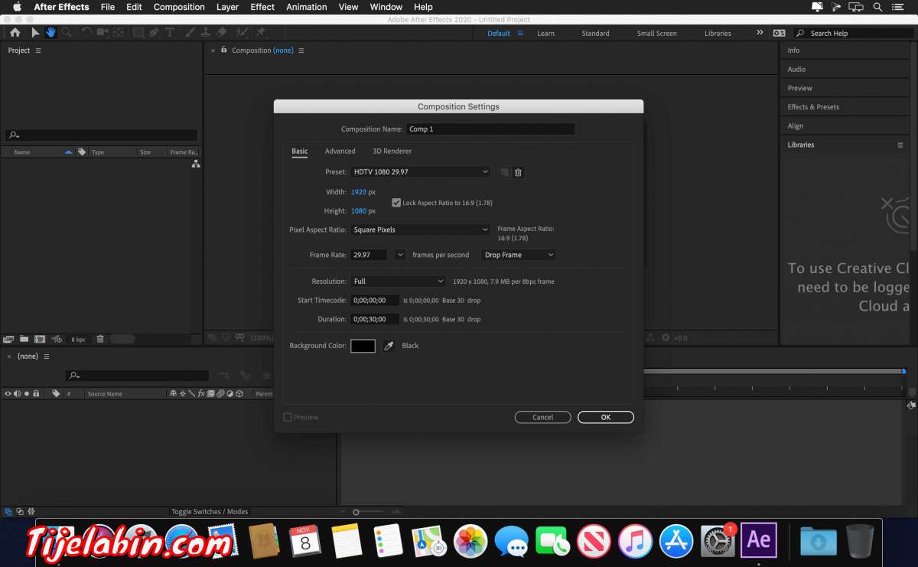Switch to the Advanced tab
The width and height of the screenshot is (918, 567).
coord(340,151)
